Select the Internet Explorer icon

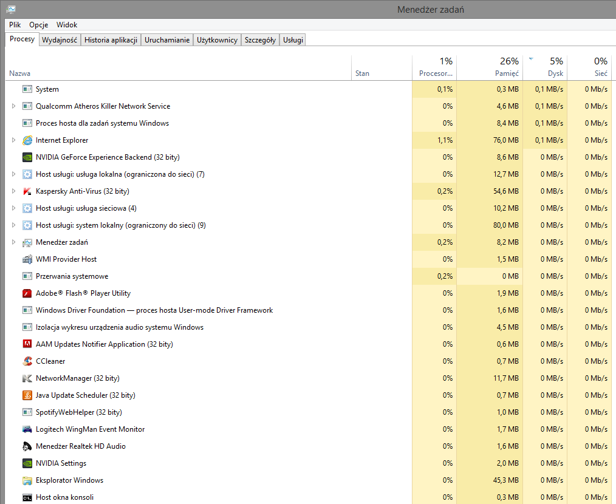pos(27,140)
